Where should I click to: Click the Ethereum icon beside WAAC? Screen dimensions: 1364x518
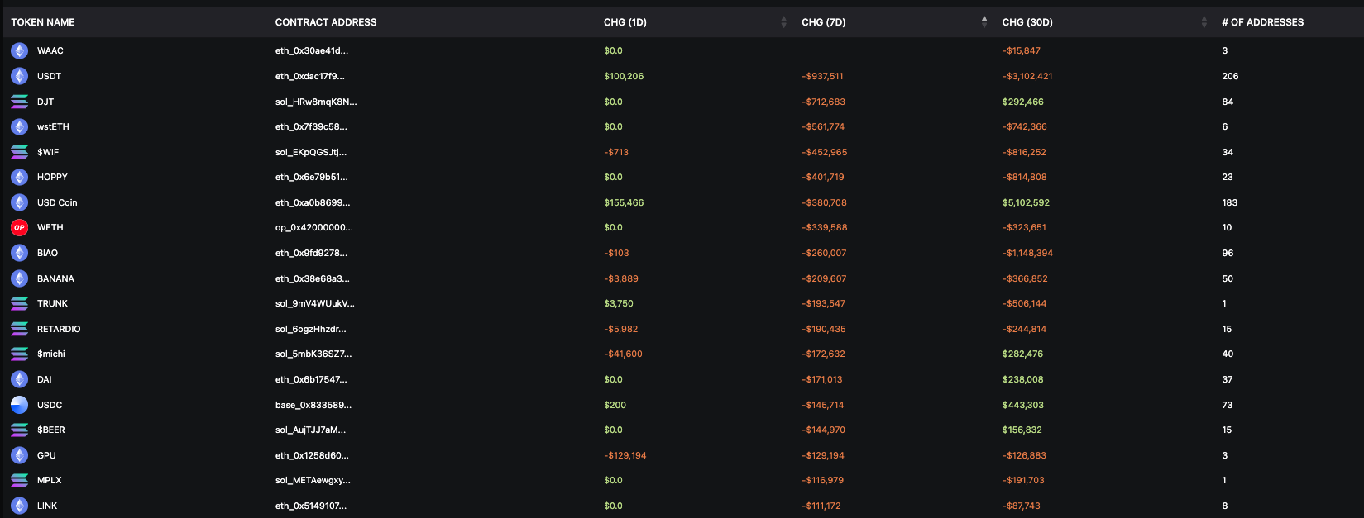coord(19,50)
